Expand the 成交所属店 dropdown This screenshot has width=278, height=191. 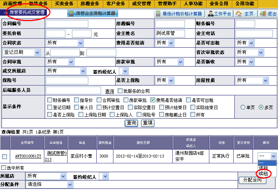66,71
